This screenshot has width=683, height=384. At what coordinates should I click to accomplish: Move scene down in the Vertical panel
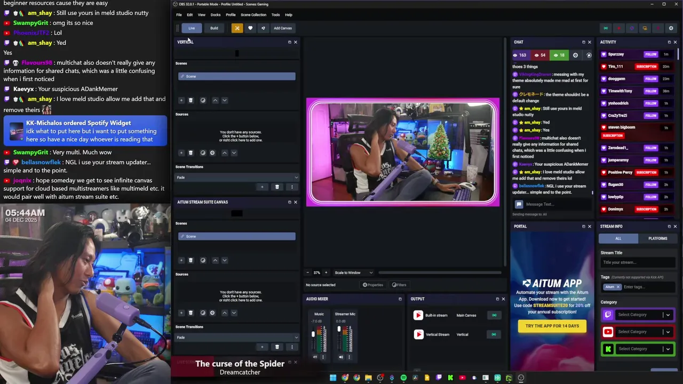click(x=224, y=100)
